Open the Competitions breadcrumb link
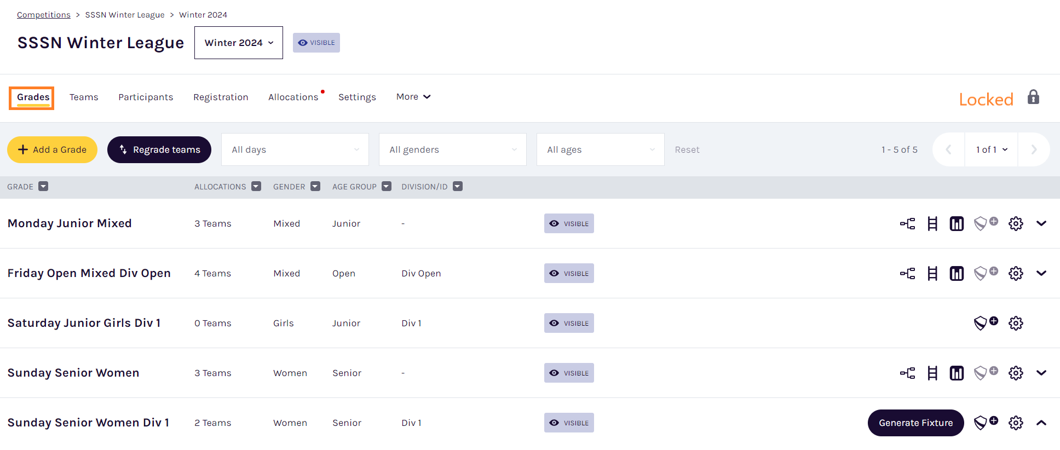 44,15
